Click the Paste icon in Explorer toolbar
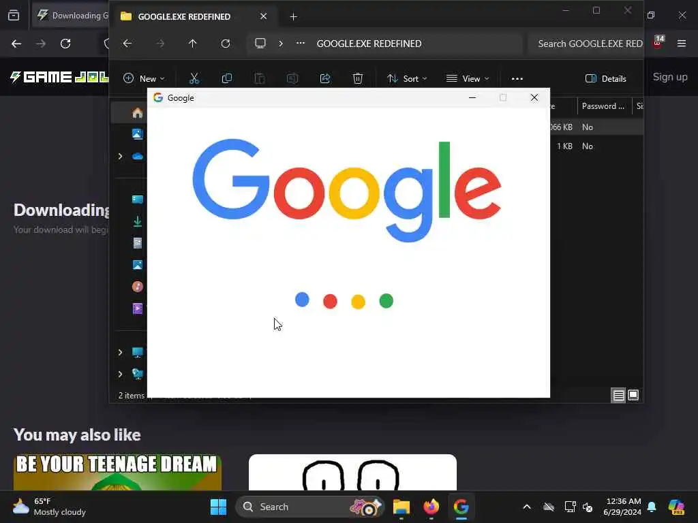This screenshot has width=698, height=523. [x=260, y=79]
